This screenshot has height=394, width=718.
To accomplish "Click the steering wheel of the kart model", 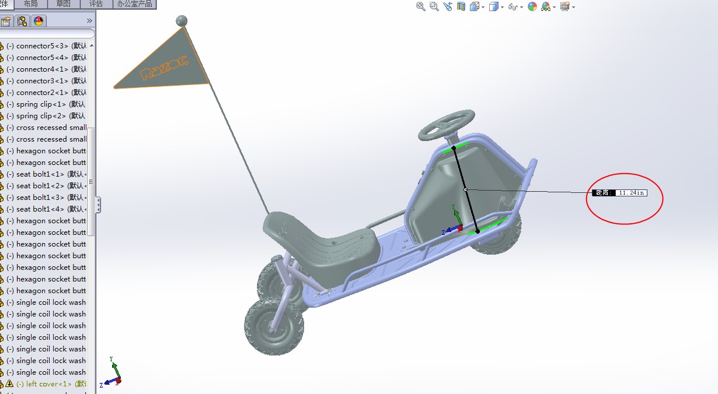I will click(446, 124).
